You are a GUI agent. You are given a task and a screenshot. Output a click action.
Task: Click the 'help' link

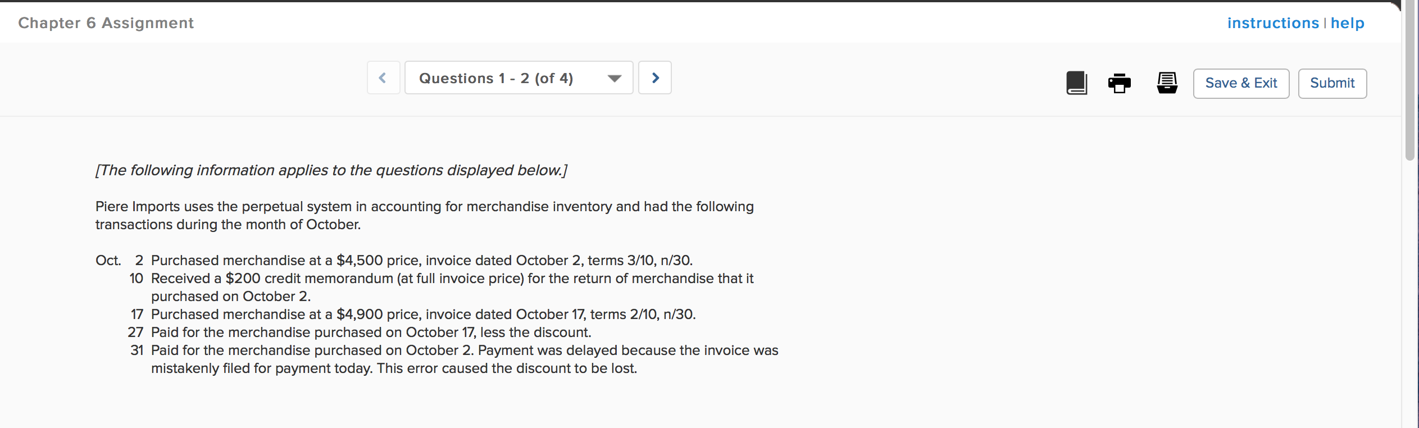tap(1348, 23)
